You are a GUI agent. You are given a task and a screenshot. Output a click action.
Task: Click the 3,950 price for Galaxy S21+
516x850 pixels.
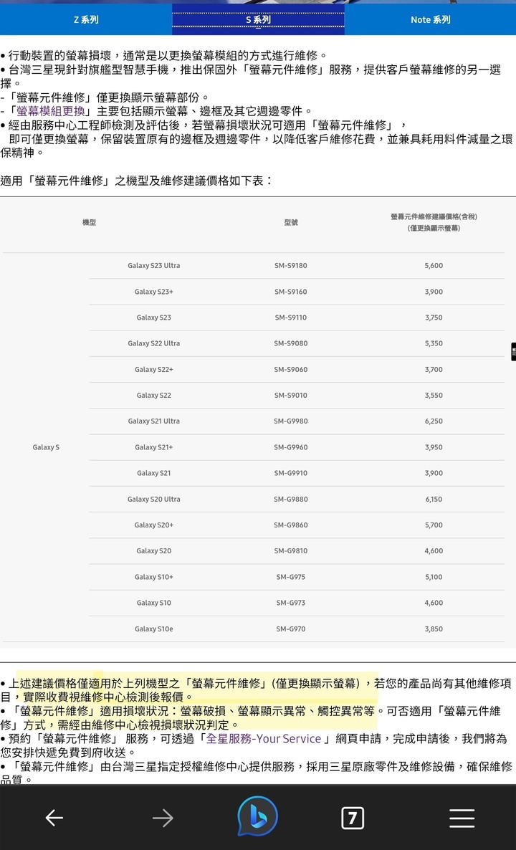click(x=434, y=447)
